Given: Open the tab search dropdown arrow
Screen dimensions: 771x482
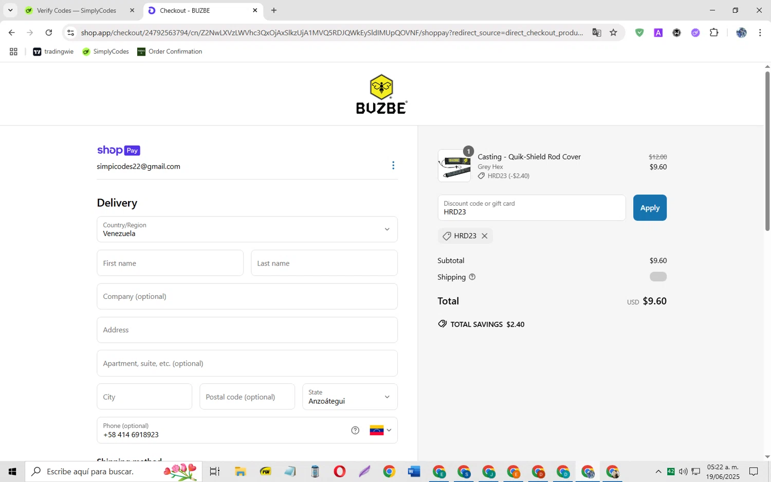Looking at the screenshot, I should point(10,10).
